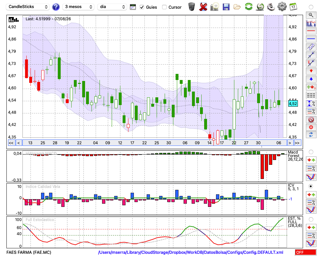Toggle the Guies checkbox
Screen dimensions: 321x257
(x=142, y=7)
